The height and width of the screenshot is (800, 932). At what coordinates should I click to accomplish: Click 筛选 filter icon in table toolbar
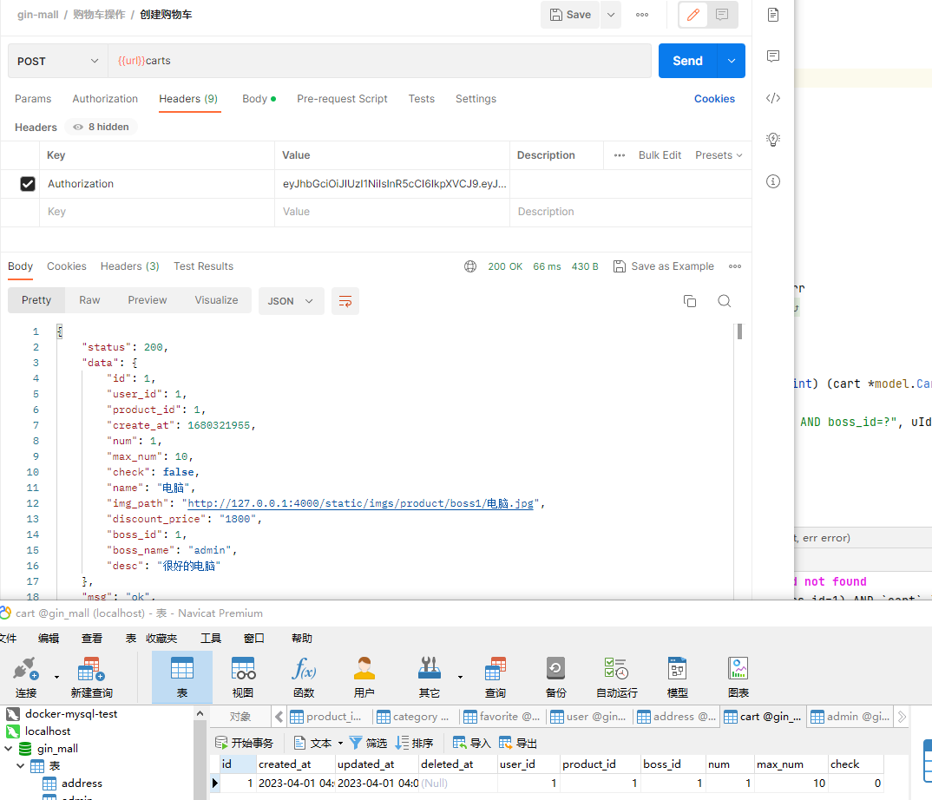click(368, 743)
